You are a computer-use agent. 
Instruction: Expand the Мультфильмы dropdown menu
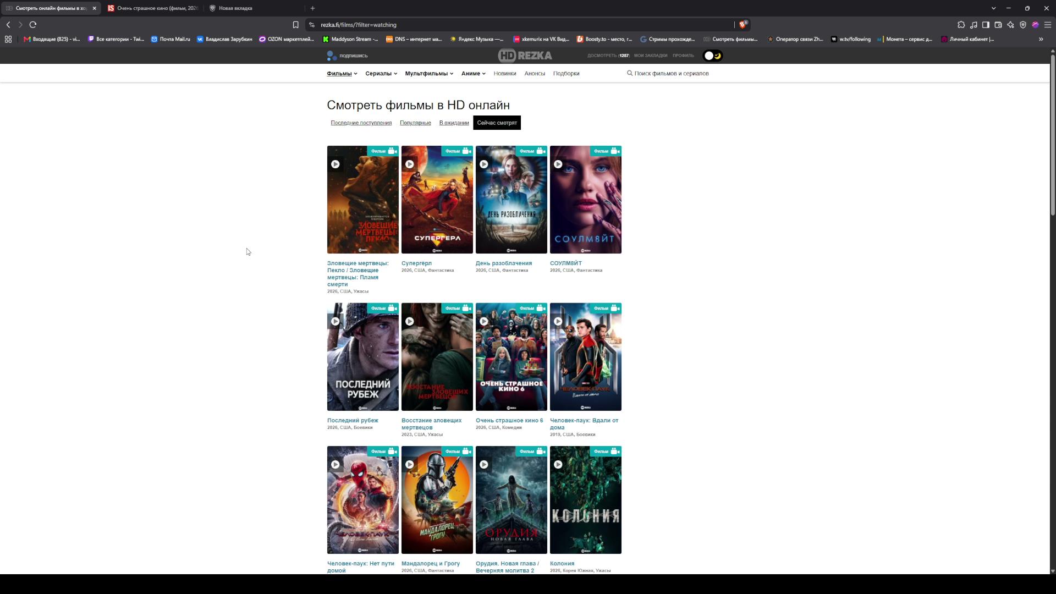click(x=429, y=74)
